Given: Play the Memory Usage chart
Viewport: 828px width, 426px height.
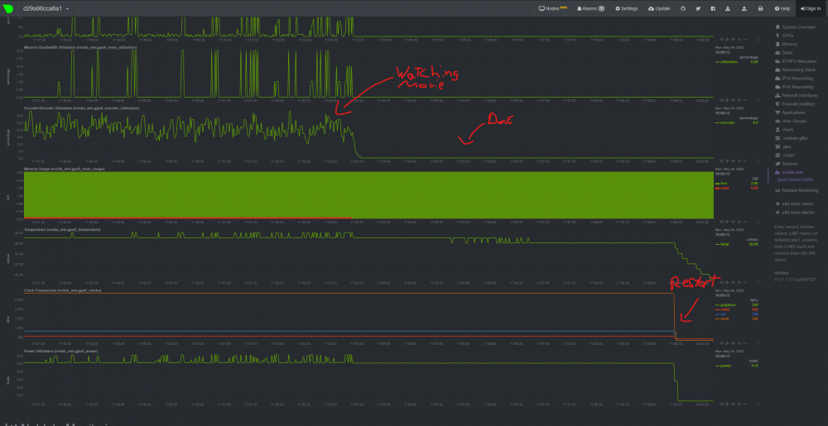Looking at the screenshot, I should click(727, 222).
